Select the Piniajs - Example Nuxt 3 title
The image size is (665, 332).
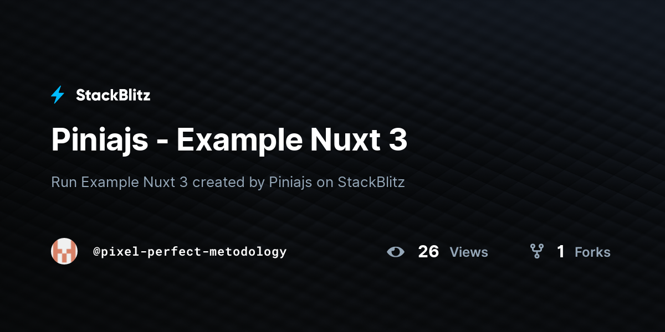(229, 140)
